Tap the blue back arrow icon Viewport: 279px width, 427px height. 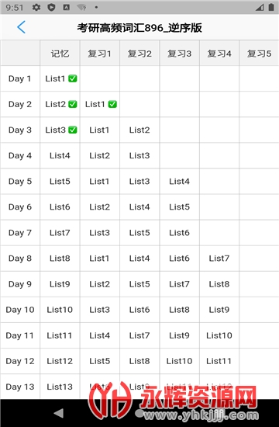click(21, 27)
